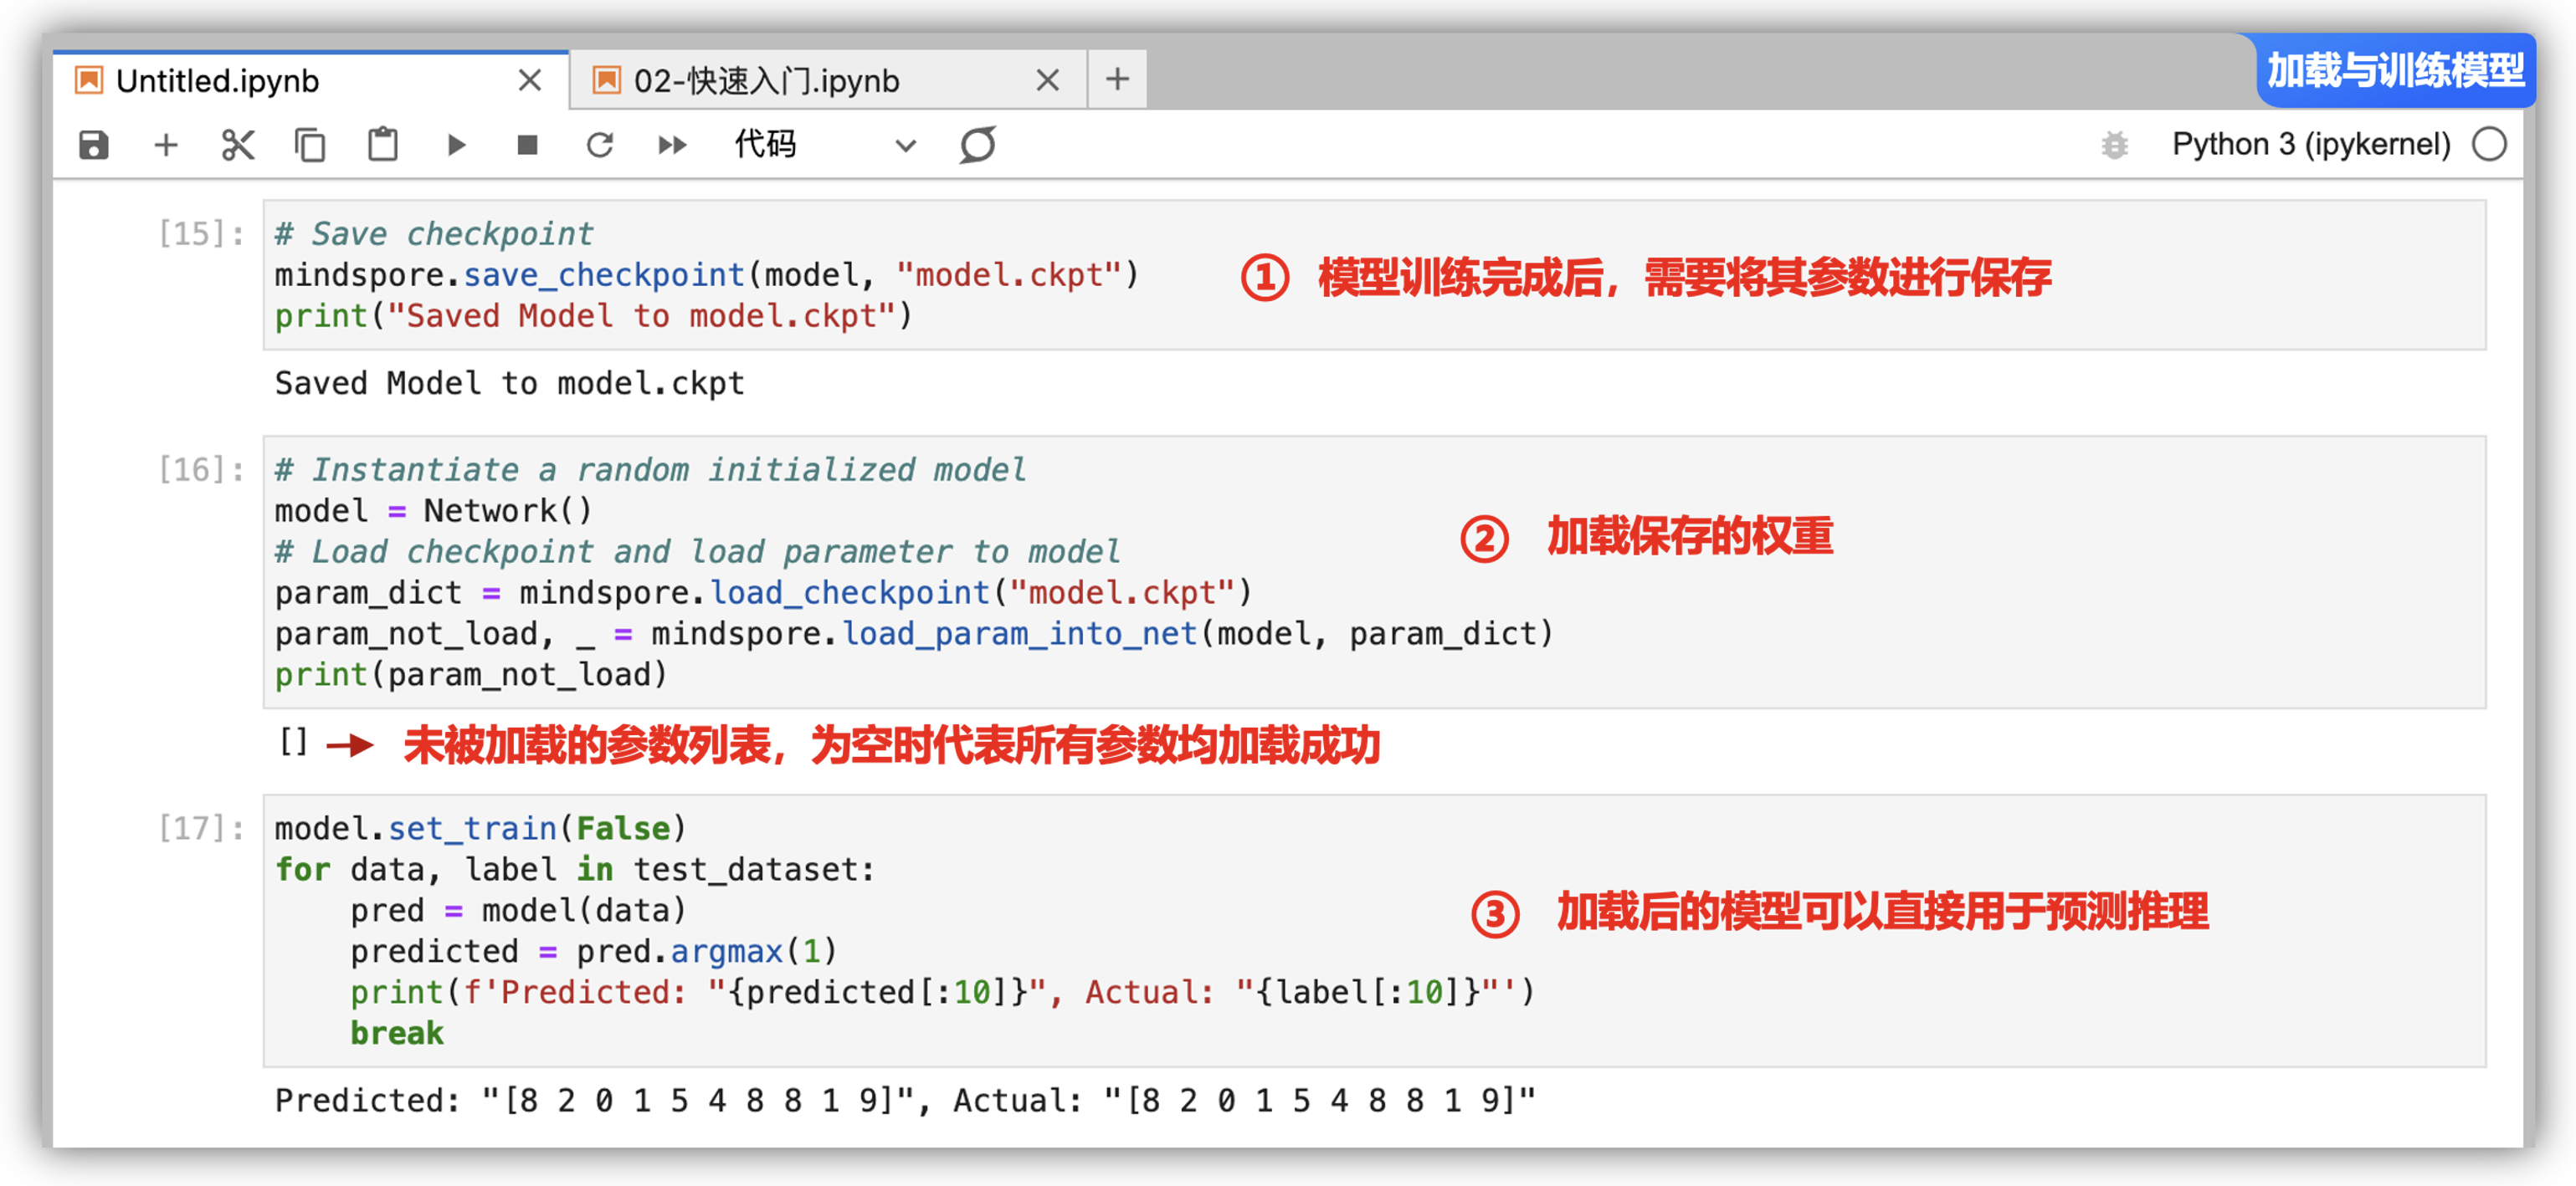Copy the selected cell
The height and width of the screenshot is (1186, 2576).
point(310,145)
